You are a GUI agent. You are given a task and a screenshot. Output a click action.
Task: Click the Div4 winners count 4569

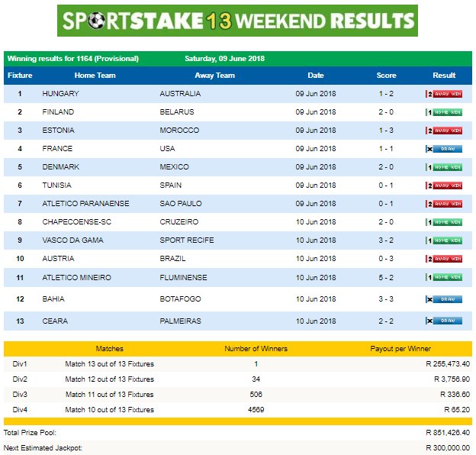256,409
